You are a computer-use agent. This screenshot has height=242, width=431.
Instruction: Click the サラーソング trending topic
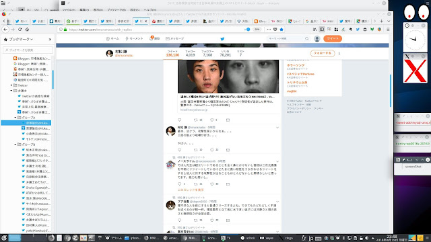(296, 65)
